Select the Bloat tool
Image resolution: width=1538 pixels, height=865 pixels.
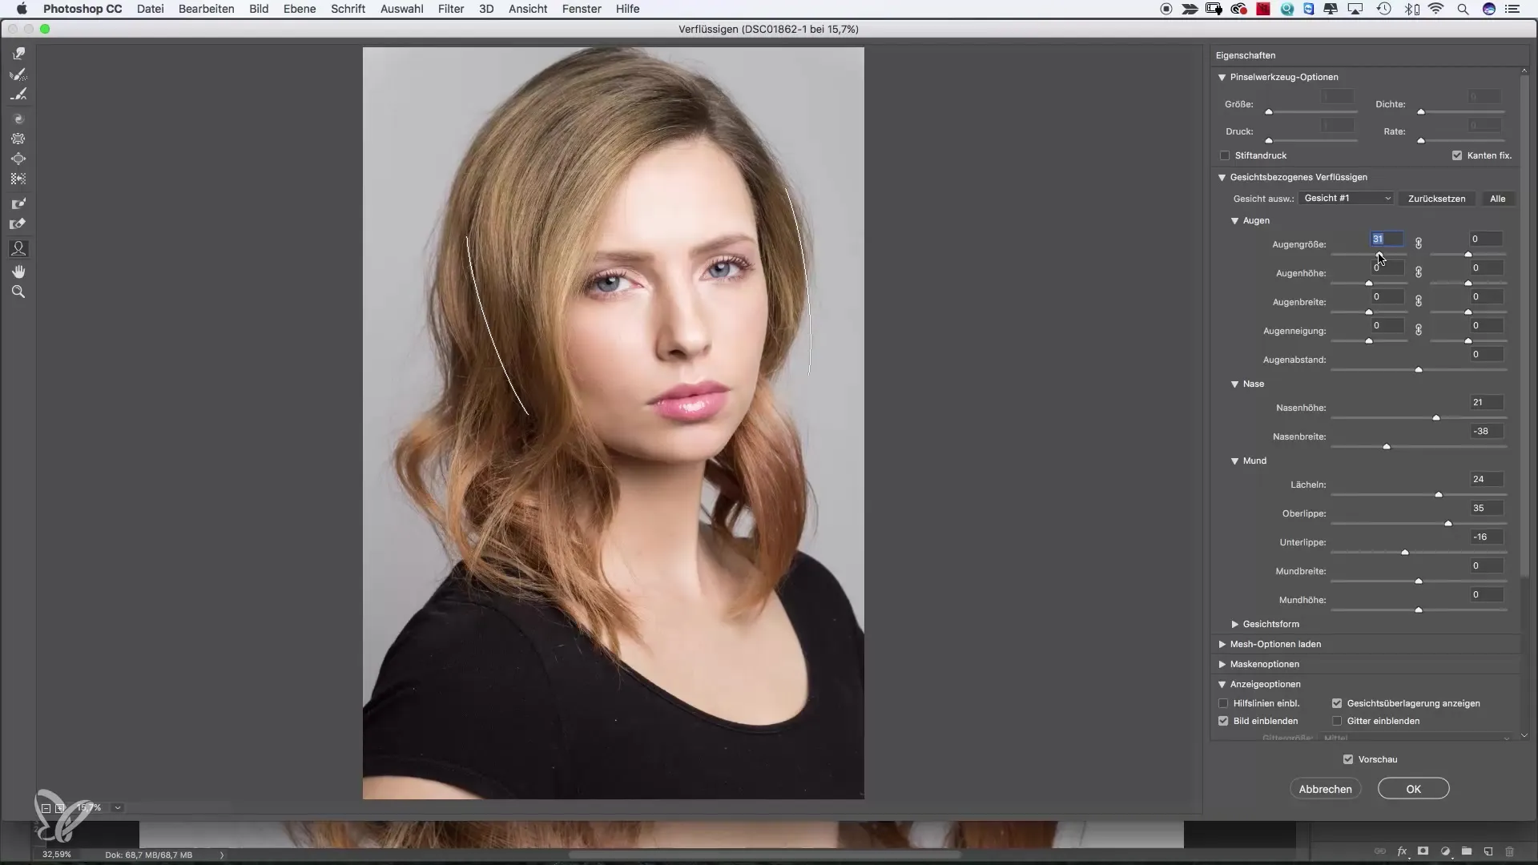[x=18, y=159]
